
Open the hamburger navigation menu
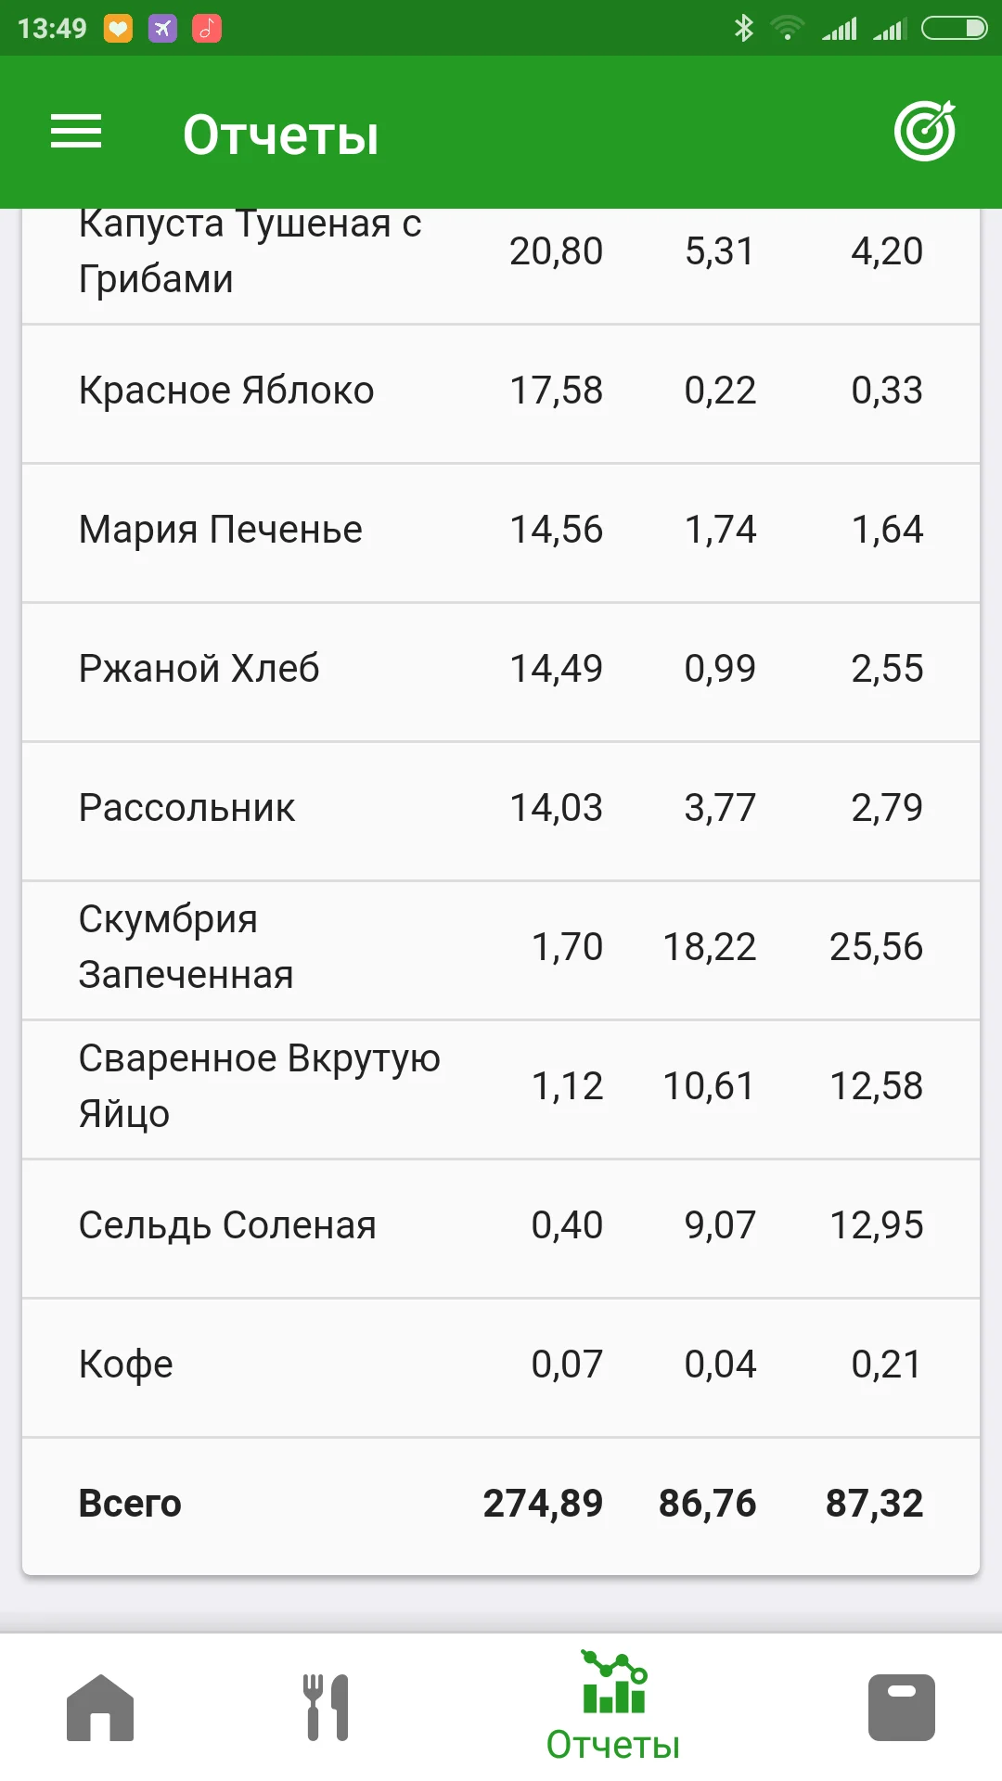click(x=76, y=132)
